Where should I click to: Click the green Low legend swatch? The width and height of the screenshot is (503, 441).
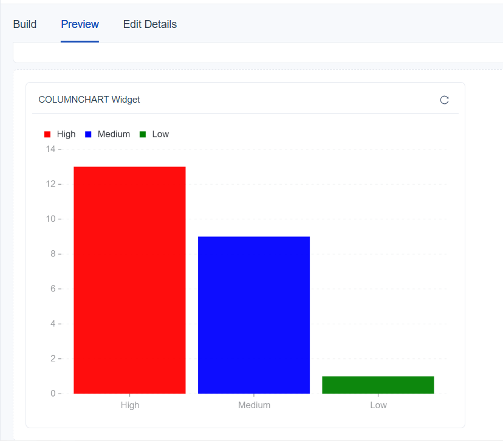pyautogui.click(x=143, y=134)
